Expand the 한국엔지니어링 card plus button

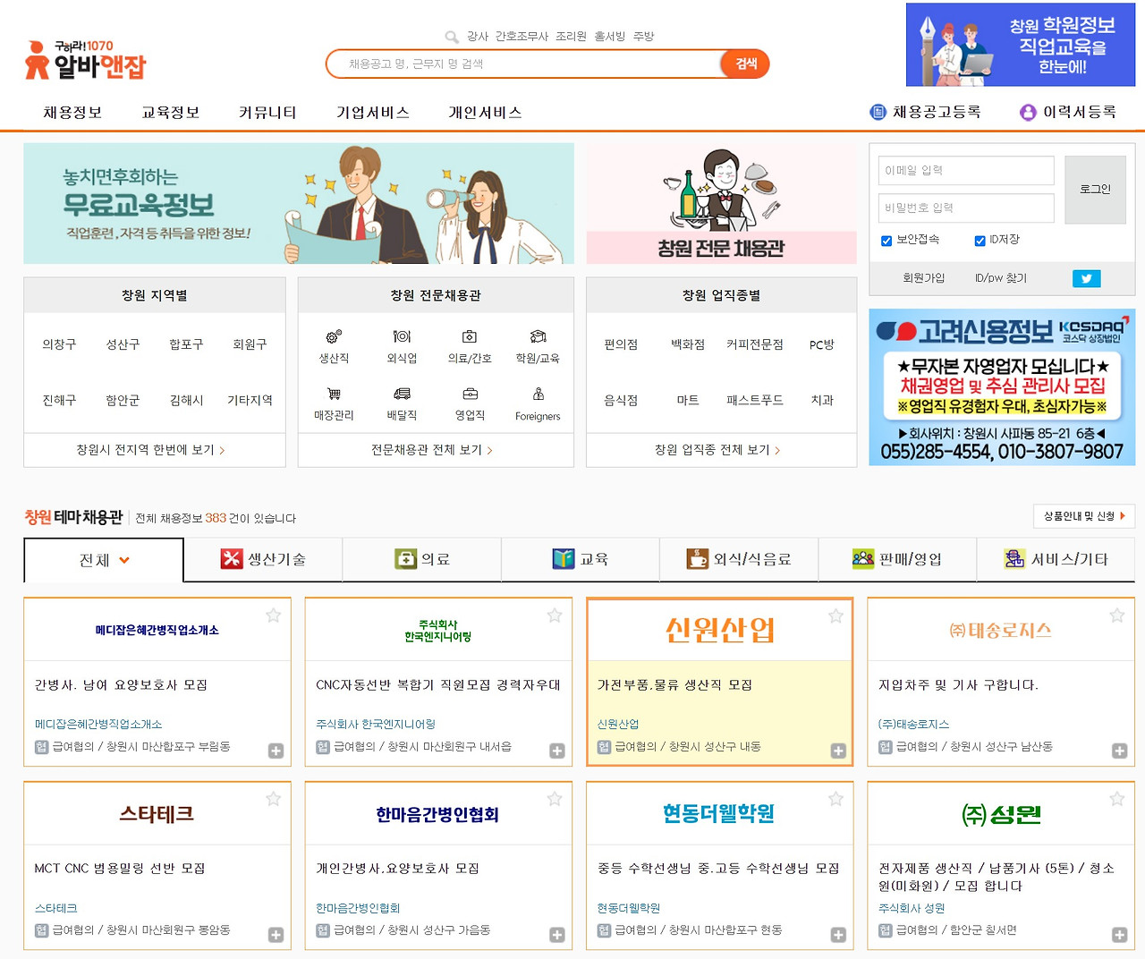pos(557,751)
